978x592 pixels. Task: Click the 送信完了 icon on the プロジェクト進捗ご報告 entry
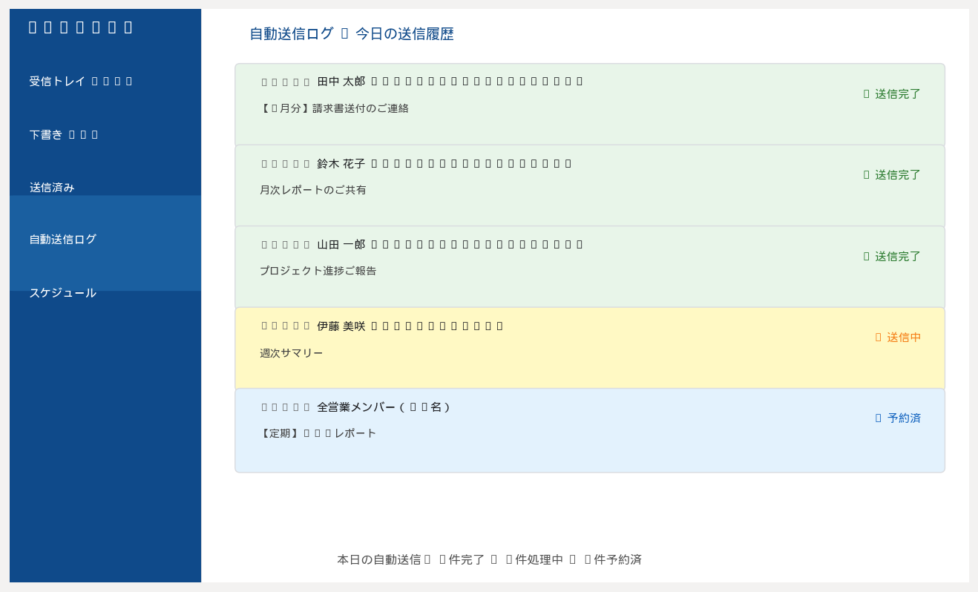865,256
